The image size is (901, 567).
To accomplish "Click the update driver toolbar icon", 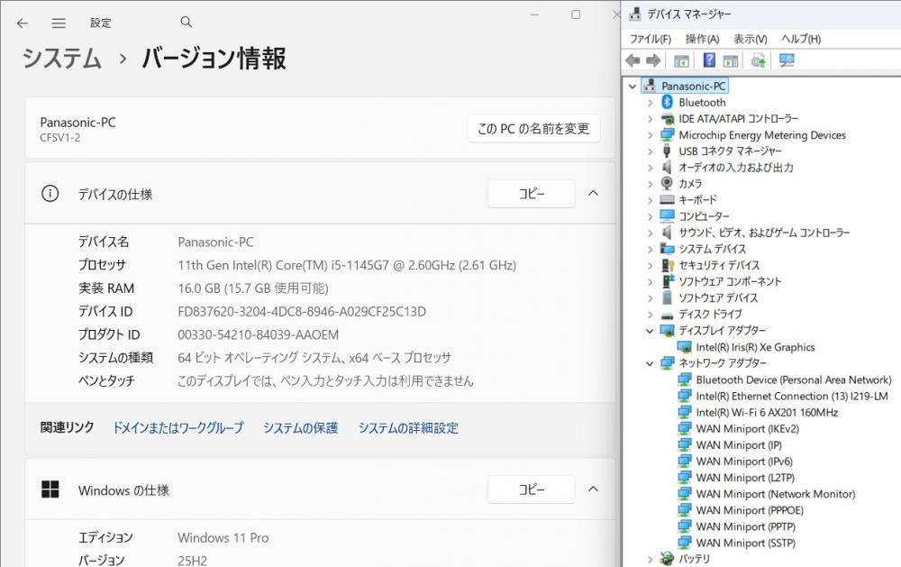I will coord(758,60).
